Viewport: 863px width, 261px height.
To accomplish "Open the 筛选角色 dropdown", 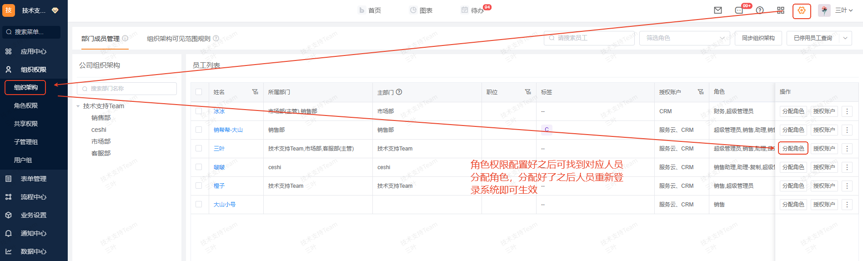I will (x=684, y=38).
